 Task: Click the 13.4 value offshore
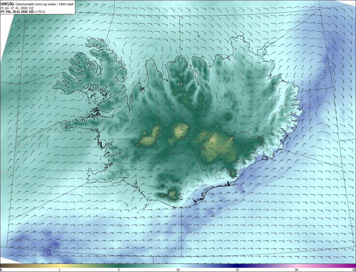click(49, 252)
